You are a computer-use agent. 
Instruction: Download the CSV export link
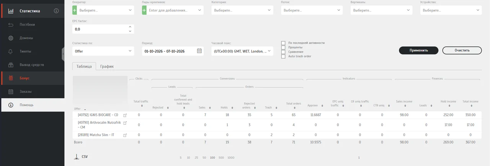[x=85, y=157]
